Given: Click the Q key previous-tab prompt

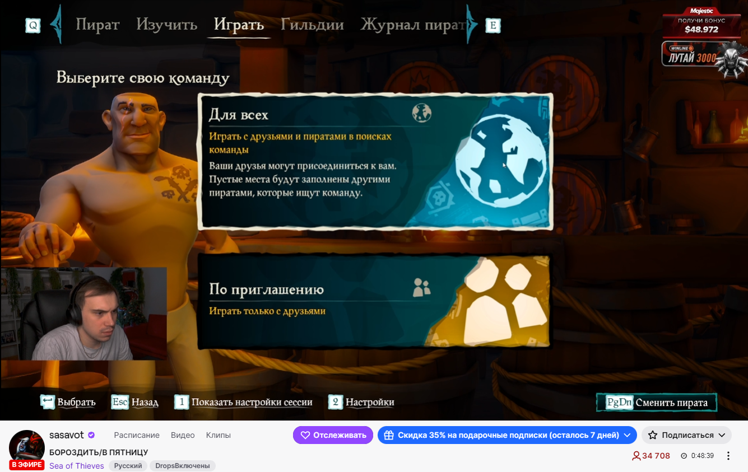Looking at the screenshot, I should pos(33,26).
